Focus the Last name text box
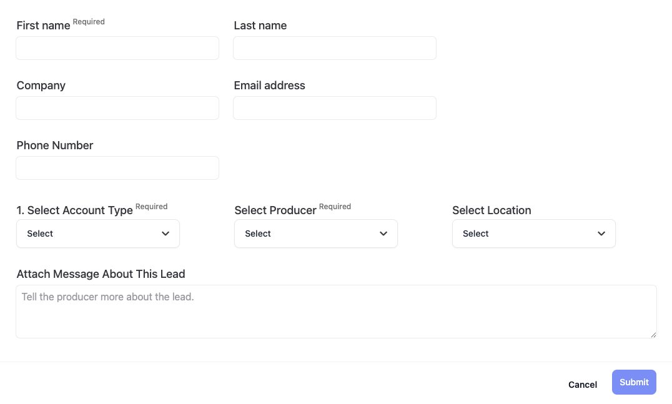Screen dimensions: 672x404 334,48
